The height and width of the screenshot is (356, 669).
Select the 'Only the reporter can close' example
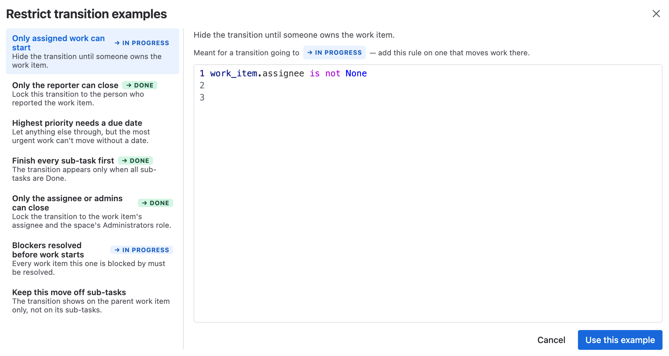(93, 94)
